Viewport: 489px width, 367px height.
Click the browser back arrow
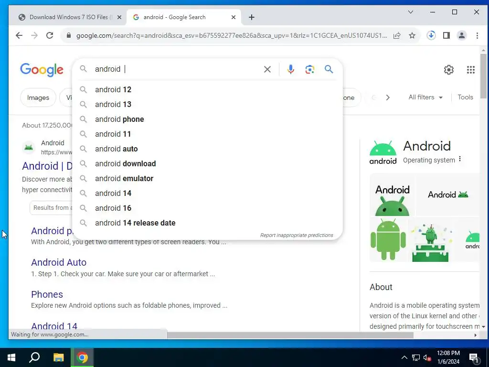tap(19, 35)
